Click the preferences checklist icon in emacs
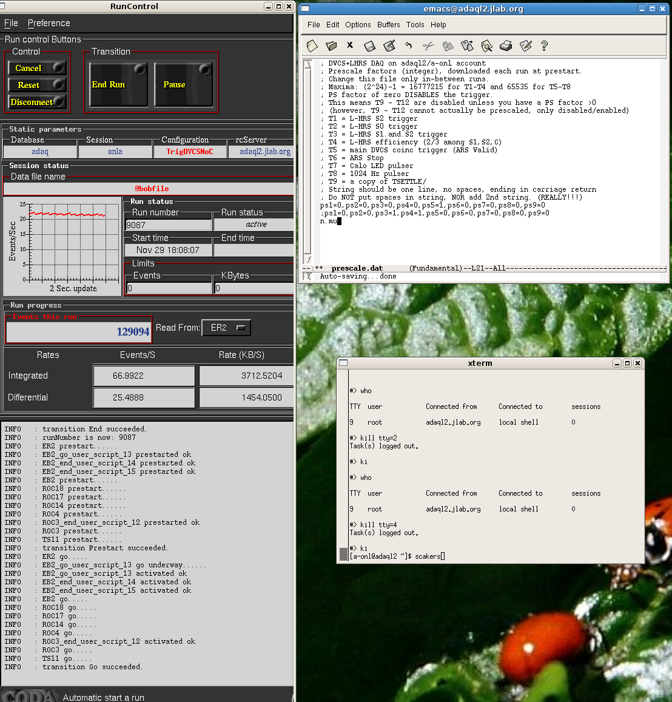672x702 pixels. pyautogui.click(x=525, y=46)
